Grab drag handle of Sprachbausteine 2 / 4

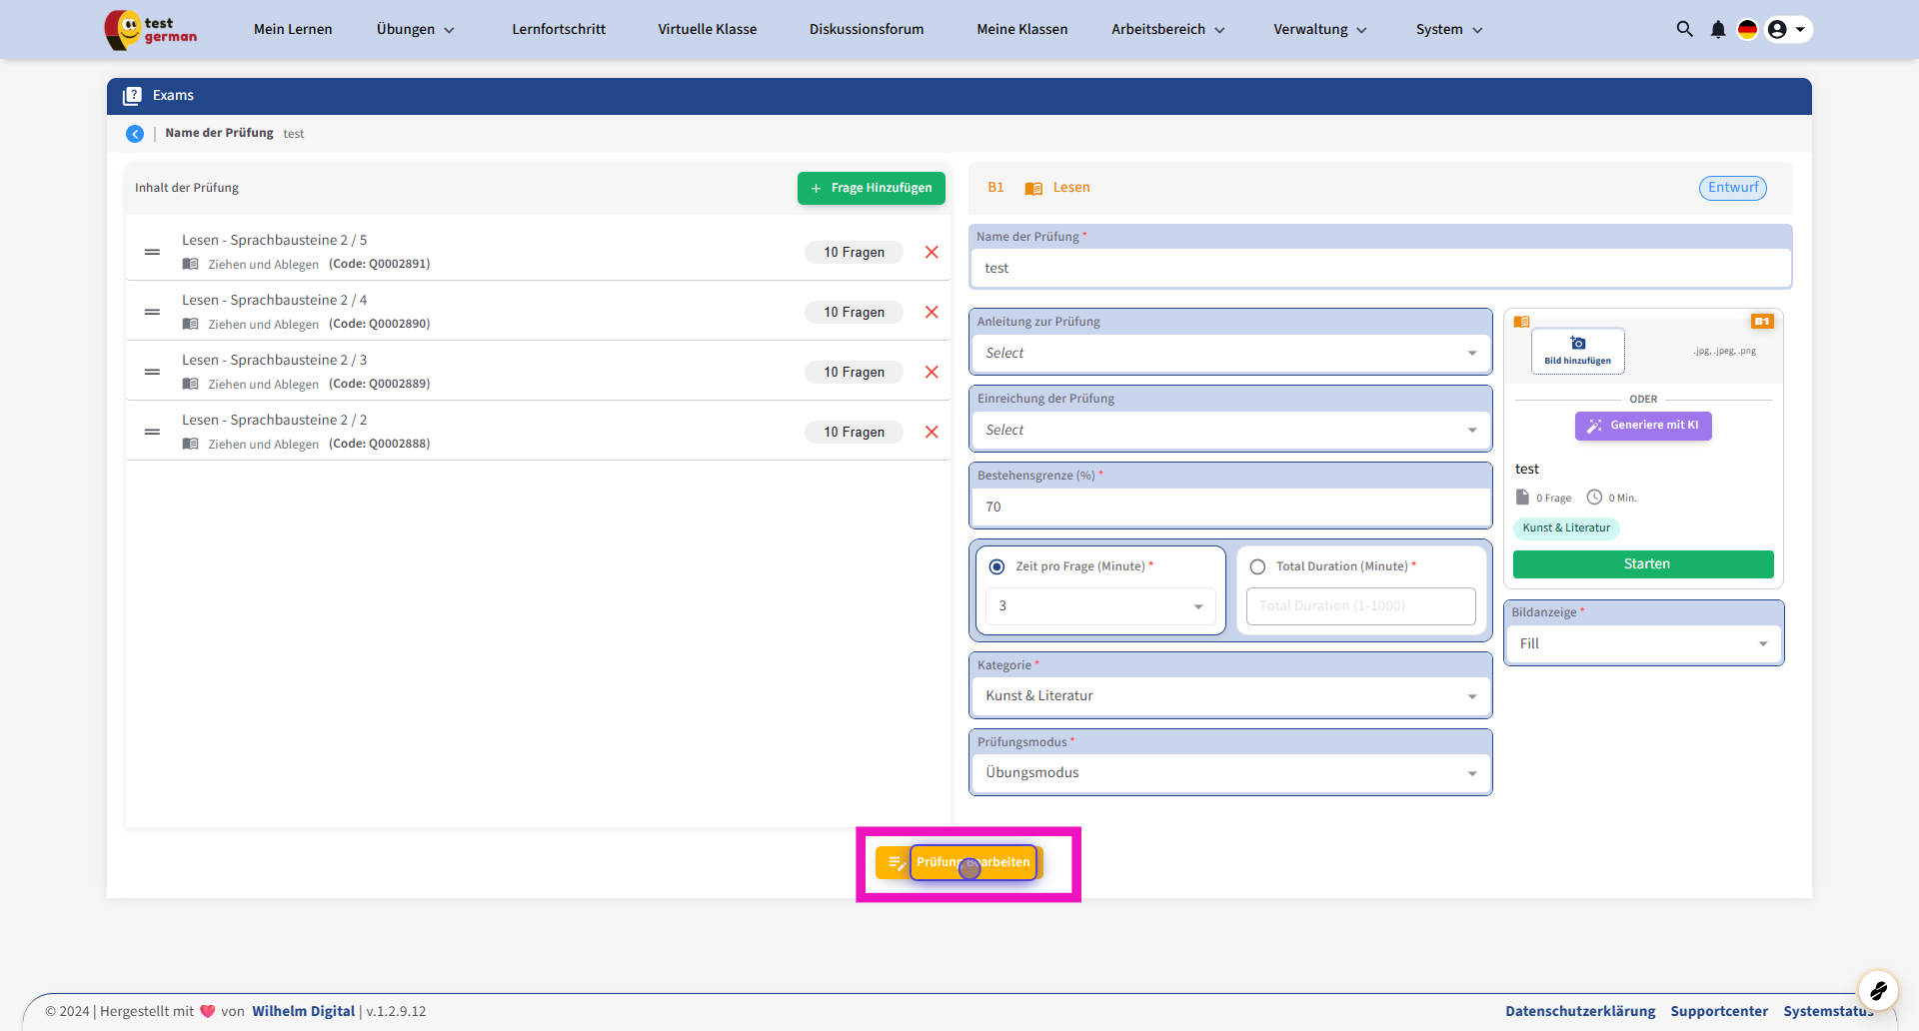click(x=152, y=312)
